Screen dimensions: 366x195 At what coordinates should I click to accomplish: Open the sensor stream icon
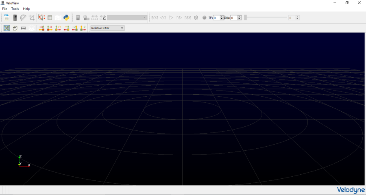click(15, 17)
